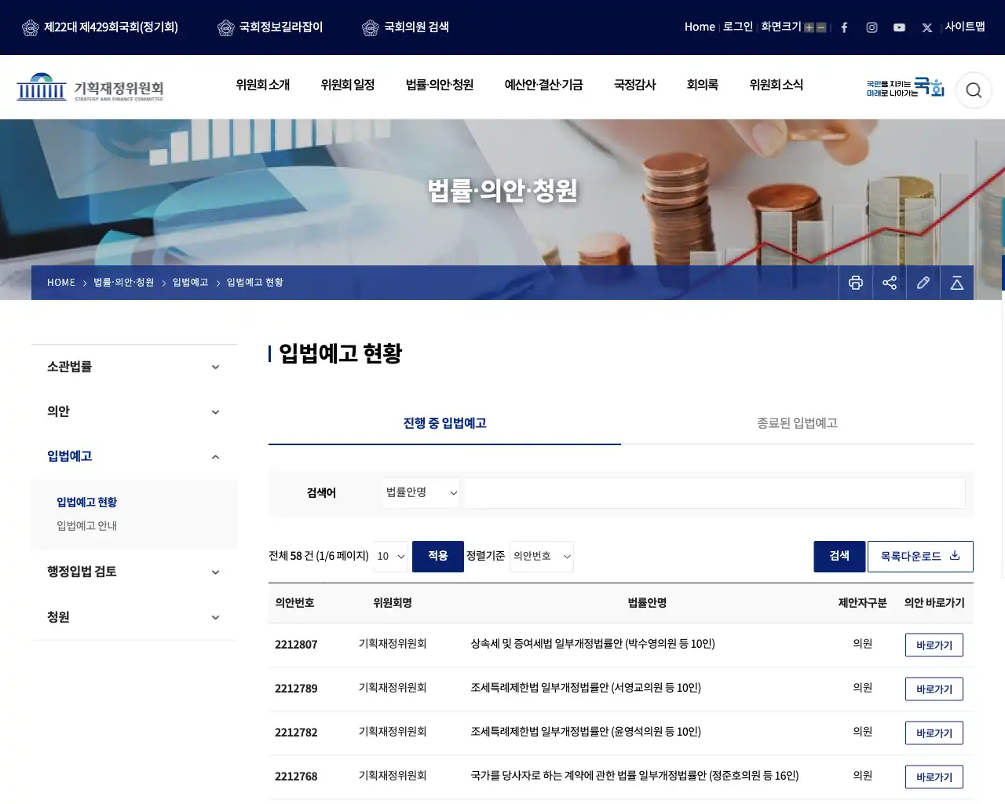The image size is (1005, 804).
Task: Switch to 종료된 입법예고 tab
Action: 797,423
